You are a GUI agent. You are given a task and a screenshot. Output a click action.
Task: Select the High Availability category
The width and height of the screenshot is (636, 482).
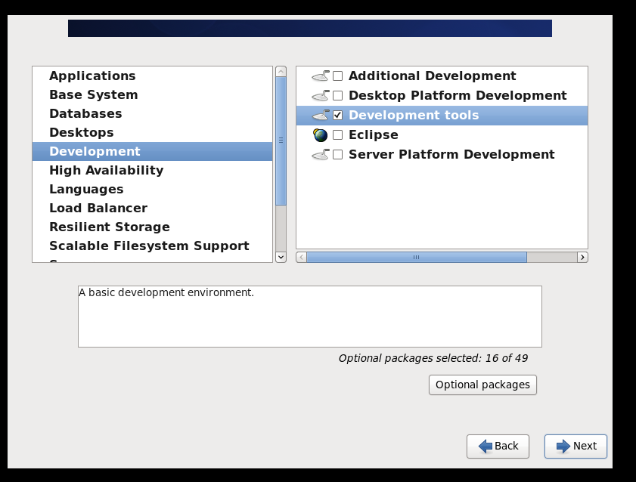click(106, 170)
